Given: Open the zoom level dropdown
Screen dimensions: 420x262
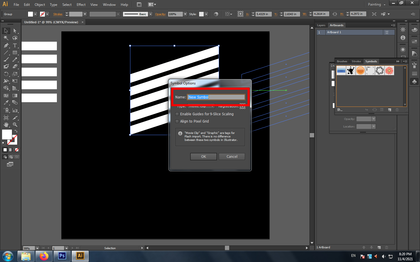Looking at the screenshot, I should [x=37, y=248].
